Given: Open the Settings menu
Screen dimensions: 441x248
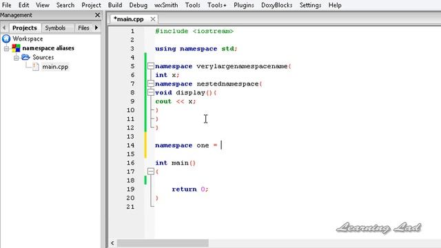Looking at the screenshot, I should click(310, 5).
